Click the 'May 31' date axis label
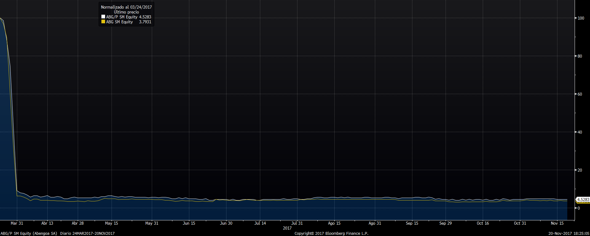 click(152, 223)
